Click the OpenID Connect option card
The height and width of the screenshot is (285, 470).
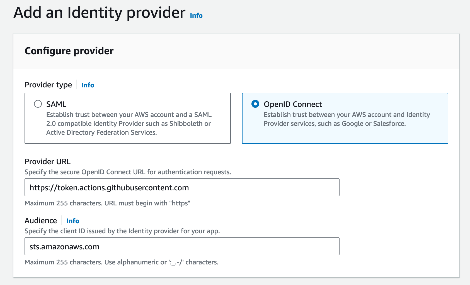click(x=345, y=118)
